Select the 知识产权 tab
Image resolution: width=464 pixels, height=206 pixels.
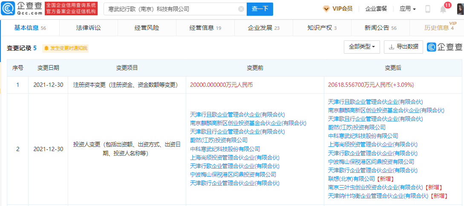pyautogui.click(x=322, y=28)
